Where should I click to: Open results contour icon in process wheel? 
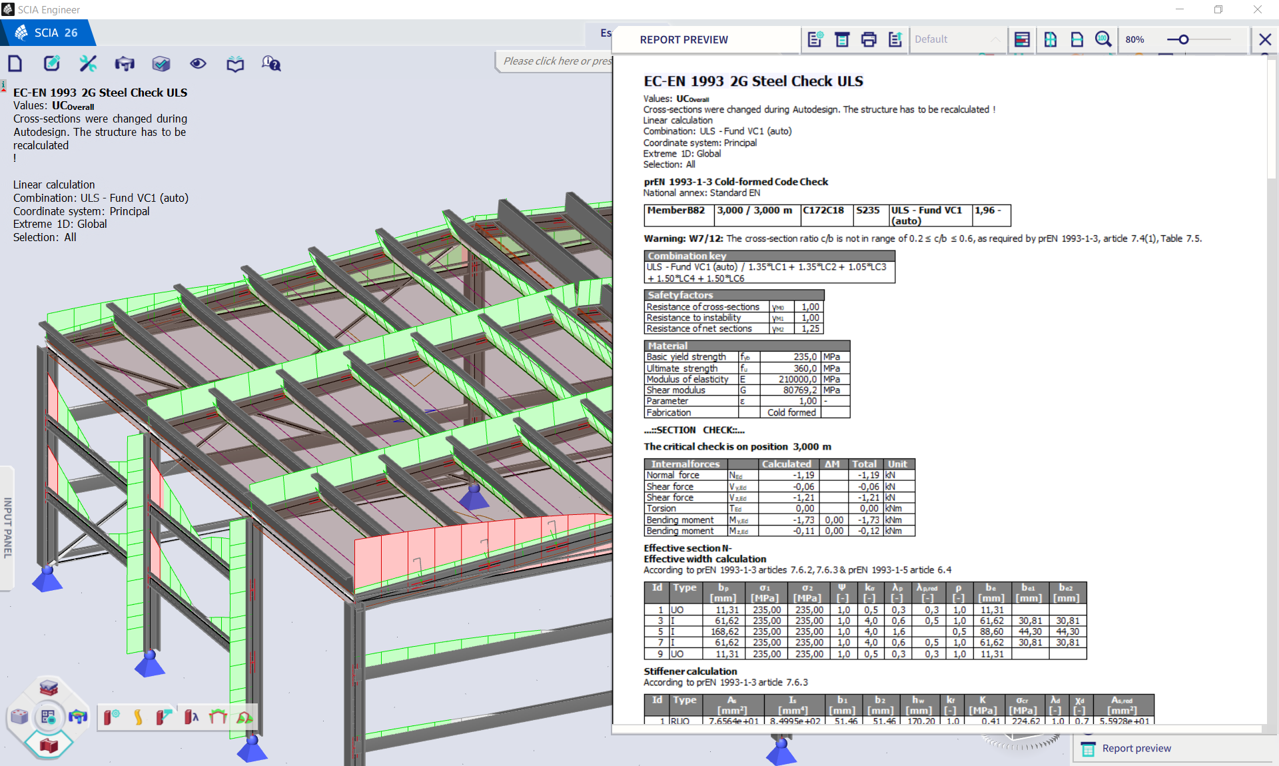(x=78, y=717)
